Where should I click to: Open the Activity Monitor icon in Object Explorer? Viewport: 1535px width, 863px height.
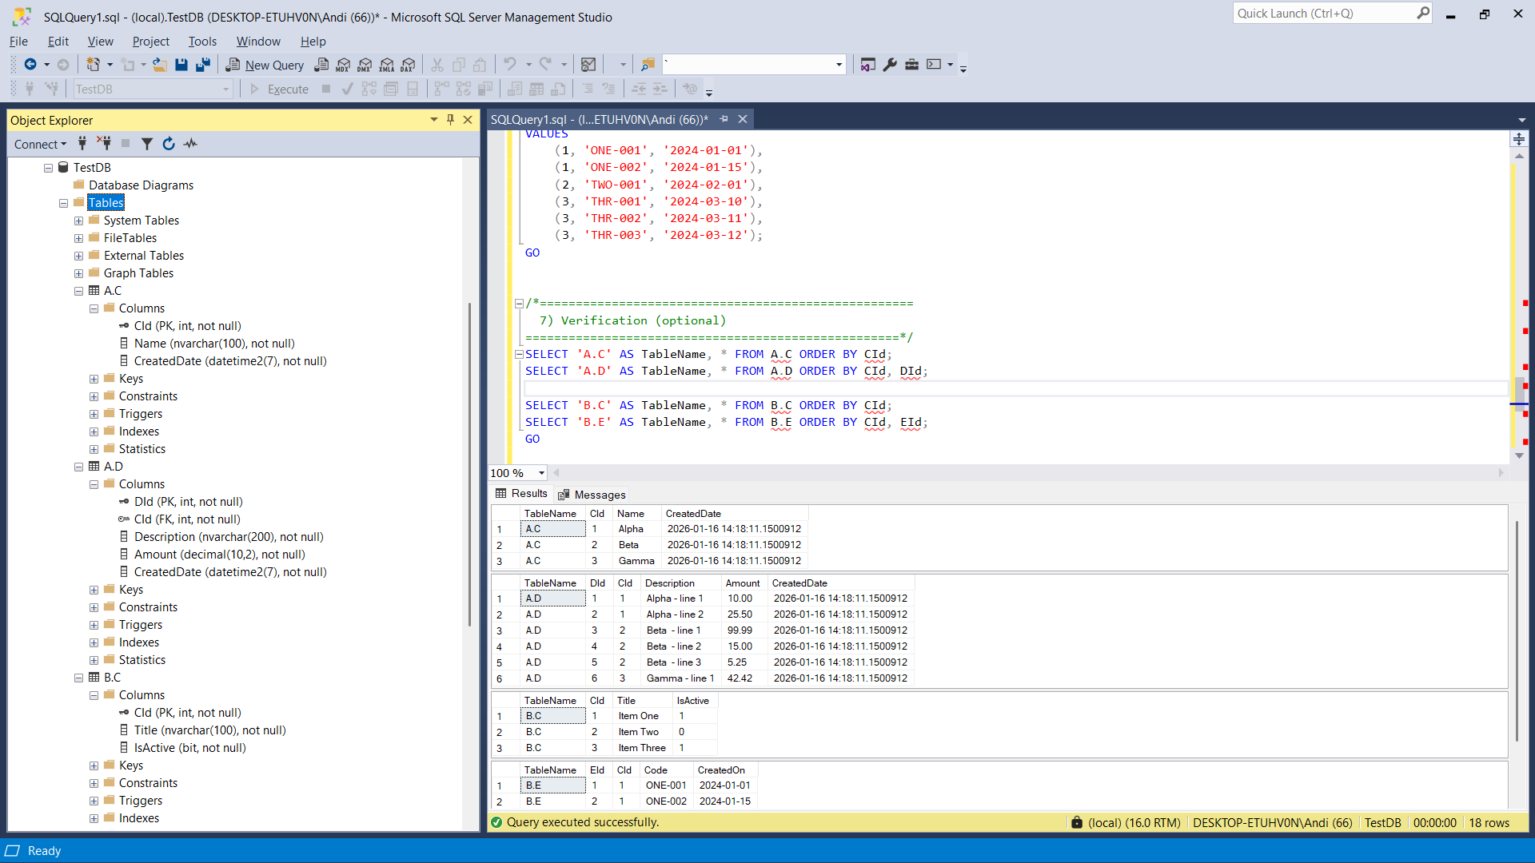pyautogui.click(x=190, y=144)
